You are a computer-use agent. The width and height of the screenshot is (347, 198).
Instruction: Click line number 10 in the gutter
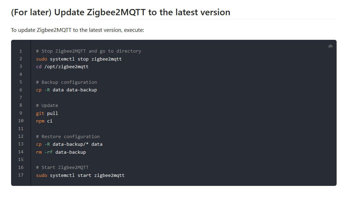click(20, 121)
